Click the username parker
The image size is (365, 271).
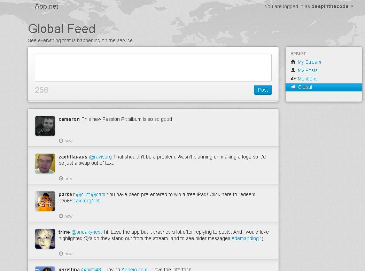click(x=67, y=194)
